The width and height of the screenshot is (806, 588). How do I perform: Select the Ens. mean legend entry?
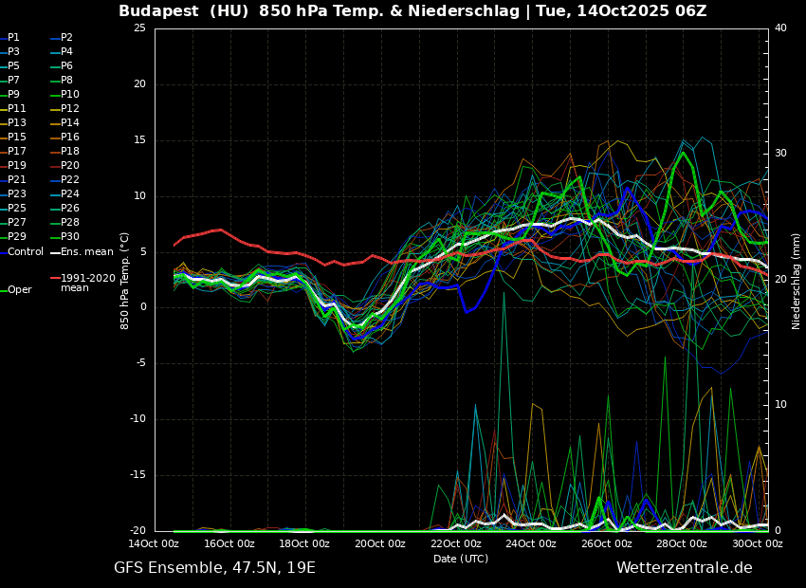pos(86,251)
